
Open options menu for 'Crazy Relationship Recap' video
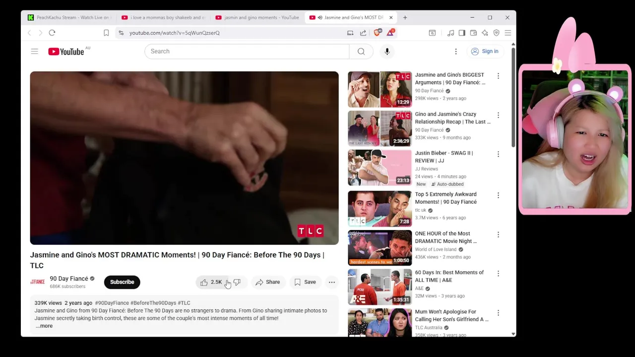coord(498,115)
